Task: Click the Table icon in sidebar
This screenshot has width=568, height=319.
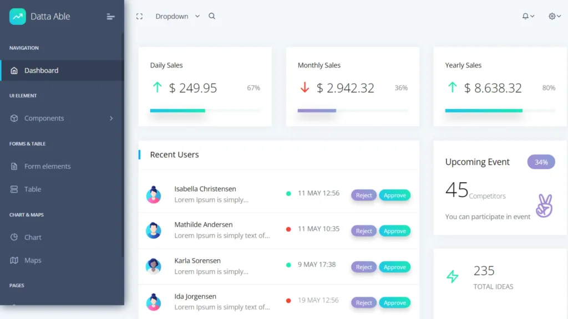Action: [14, 189]
